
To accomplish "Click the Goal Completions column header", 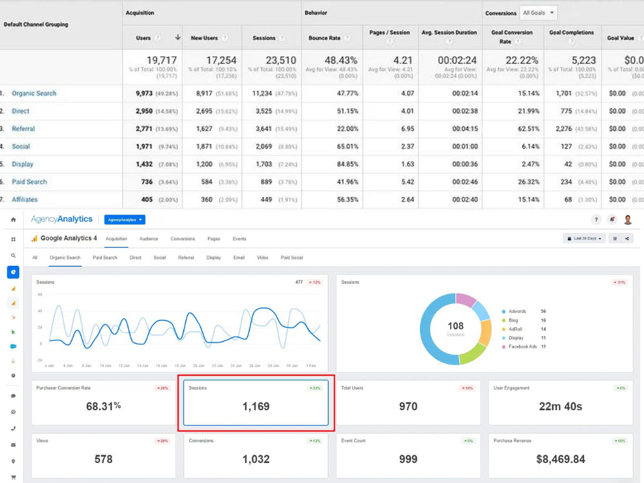I will point(571,32).
